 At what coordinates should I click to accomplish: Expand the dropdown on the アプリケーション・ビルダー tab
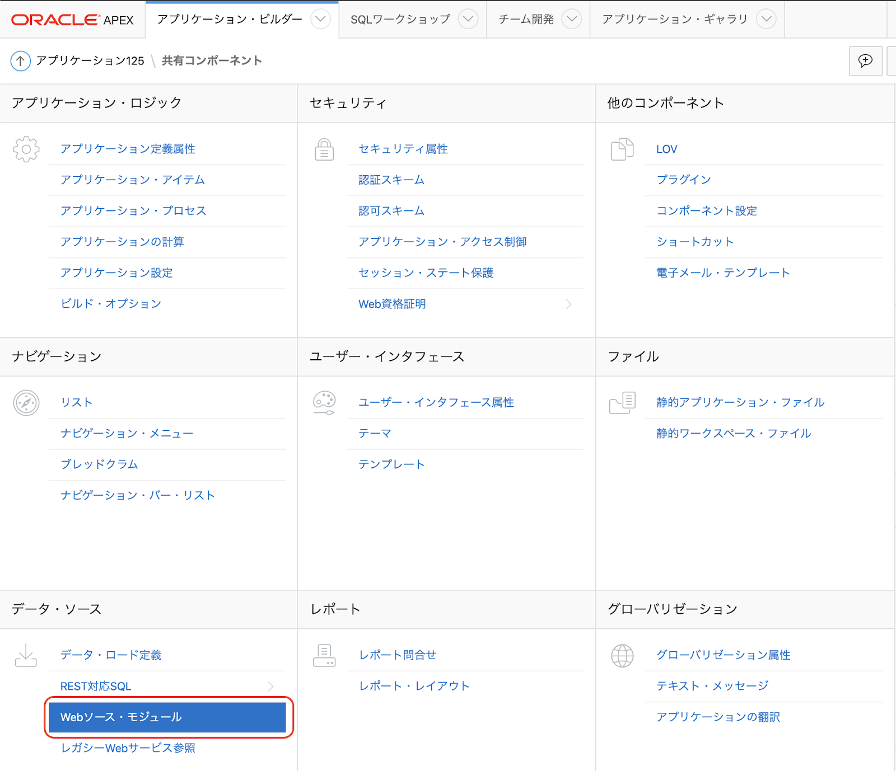(320, 19)
